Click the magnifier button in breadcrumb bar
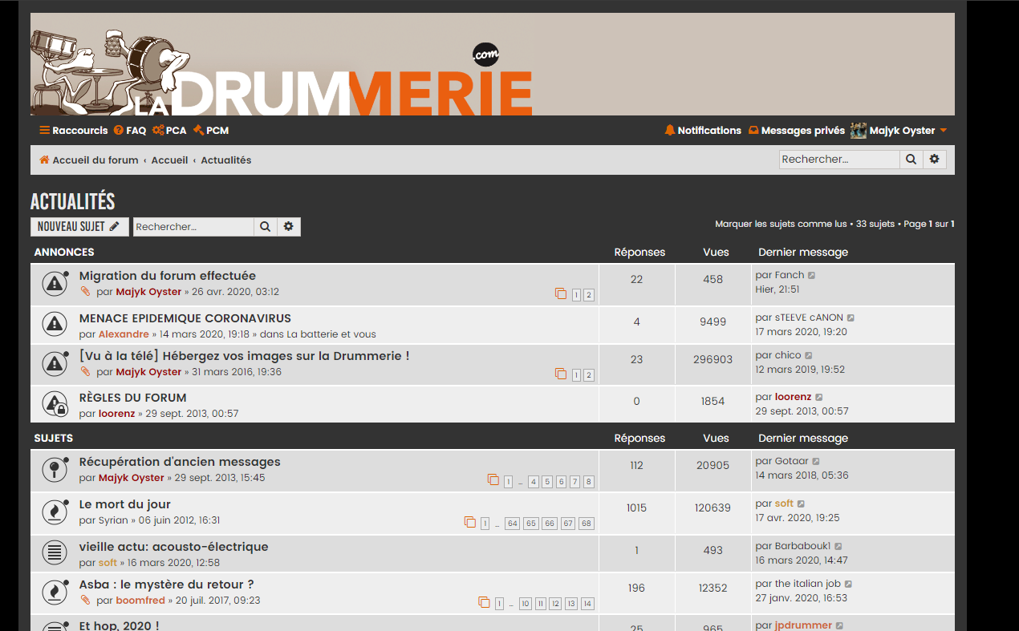Image resolution: width=1019 pixels, height=631 pixels. click(x=911, y=160)
